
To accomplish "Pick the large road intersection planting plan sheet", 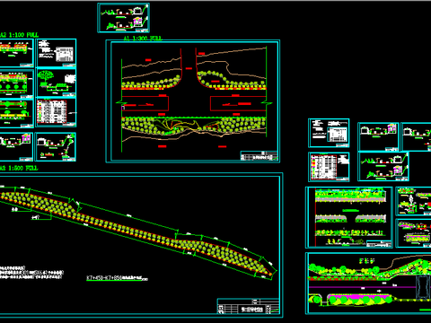I will click(193, 101).
